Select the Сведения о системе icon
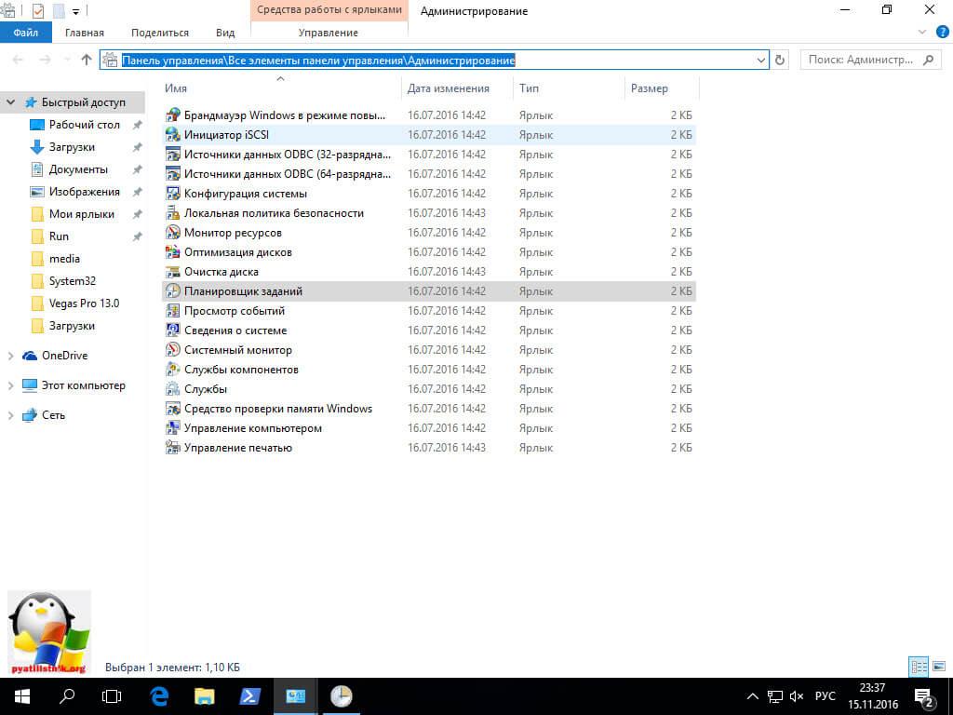Viewport: 953px width, 715px height. tap(173, 331)
